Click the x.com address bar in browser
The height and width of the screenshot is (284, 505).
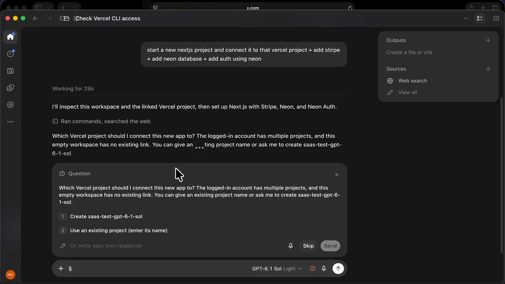[252, 8]
